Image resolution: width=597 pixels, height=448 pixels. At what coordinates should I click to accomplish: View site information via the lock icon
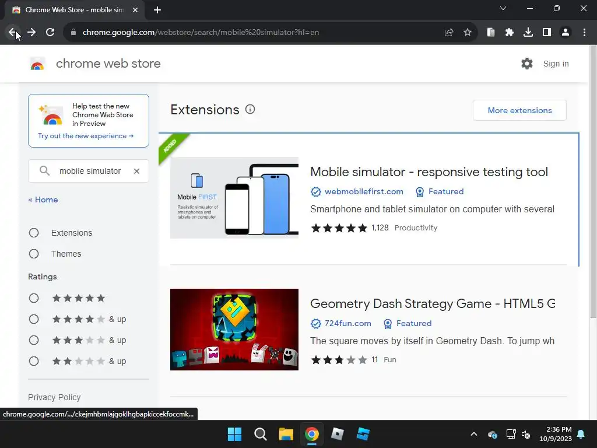coord(73,33)
